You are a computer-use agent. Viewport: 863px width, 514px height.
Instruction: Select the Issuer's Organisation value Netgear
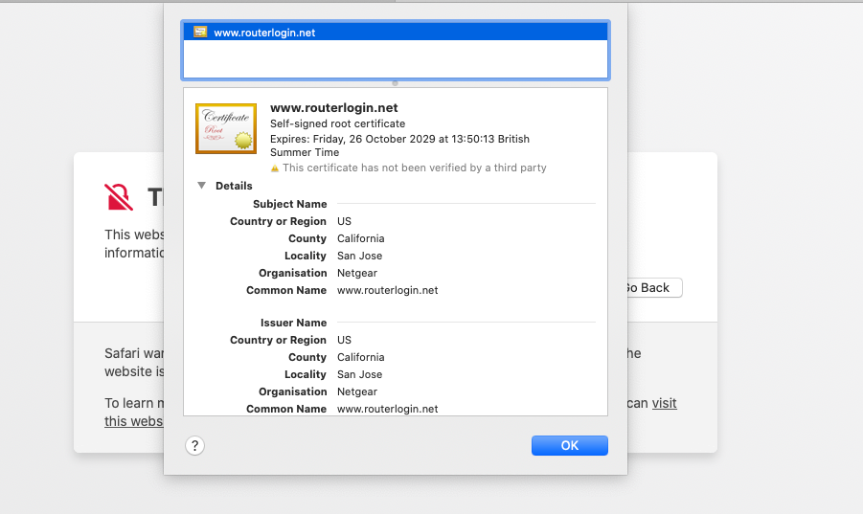coord(356,391)
